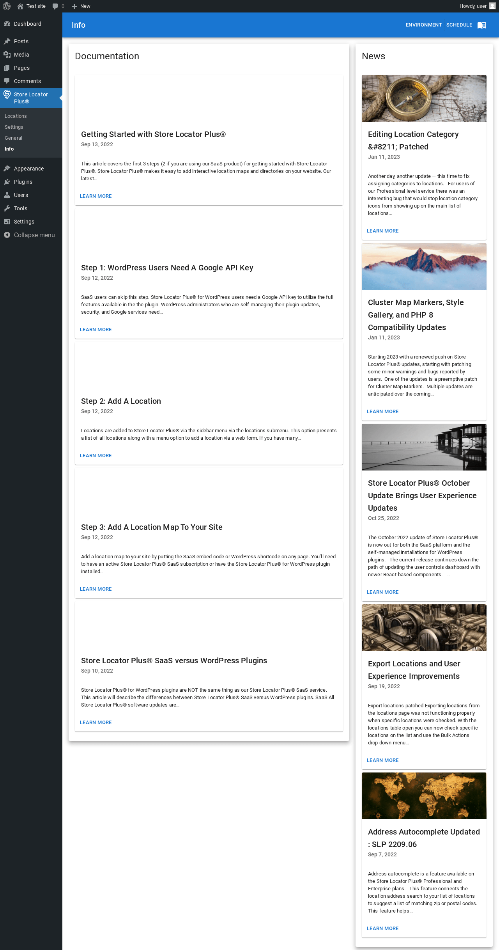Viewport: 499px width, 950px height.
Task: Click the user avatar icon
Action: pos(492,6)
